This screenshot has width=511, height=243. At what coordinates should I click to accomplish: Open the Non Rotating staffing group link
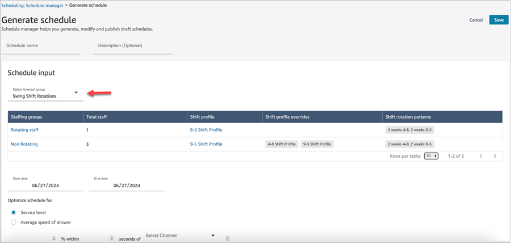24,144
